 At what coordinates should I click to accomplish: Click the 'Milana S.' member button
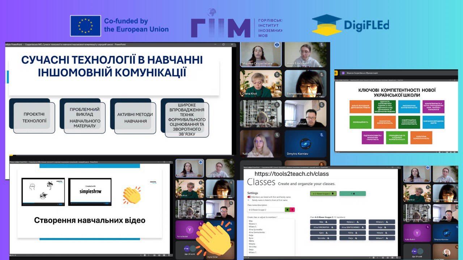[x=382, y=222]
